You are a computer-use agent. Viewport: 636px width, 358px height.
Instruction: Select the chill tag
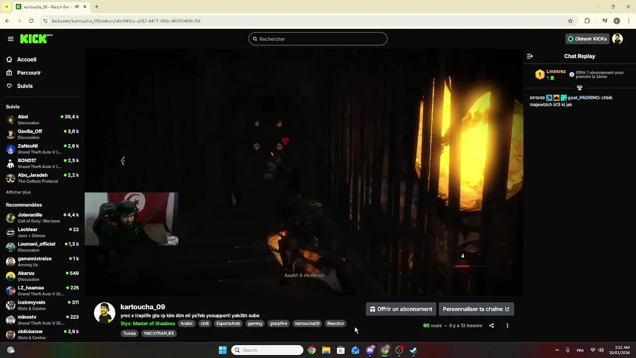tap(205, 324)
